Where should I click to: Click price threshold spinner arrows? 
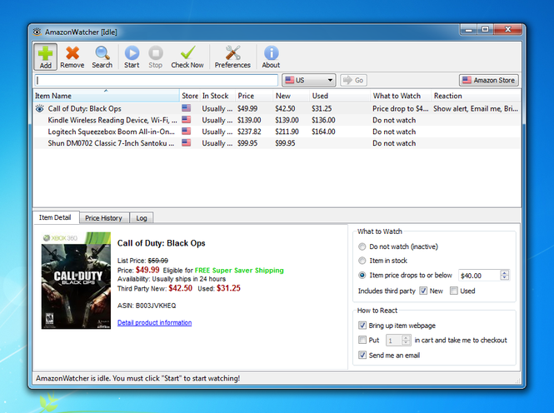point(505,276)
